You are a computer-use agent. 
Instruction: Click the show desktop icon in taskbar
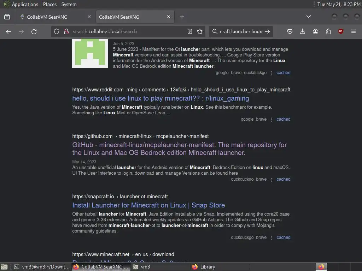[x=4, y=267]
